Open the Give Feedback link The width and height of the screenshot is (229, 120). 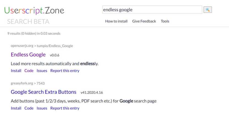[x=144, y=21]
